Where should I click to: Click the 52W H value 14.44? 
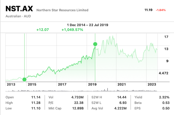[122, 97]
